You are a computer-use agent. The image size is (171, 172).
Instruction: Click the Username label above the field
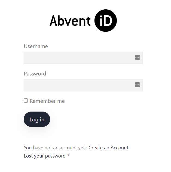36,46
